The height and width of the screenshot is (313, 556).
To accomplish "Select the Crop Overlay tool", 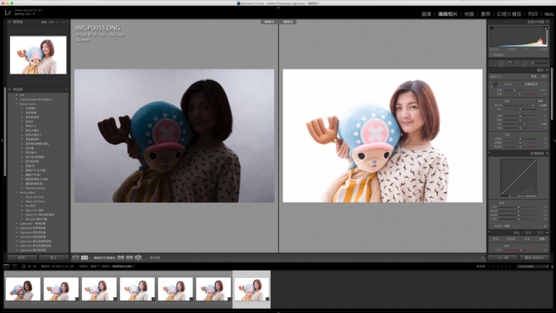I will point(494,63).
